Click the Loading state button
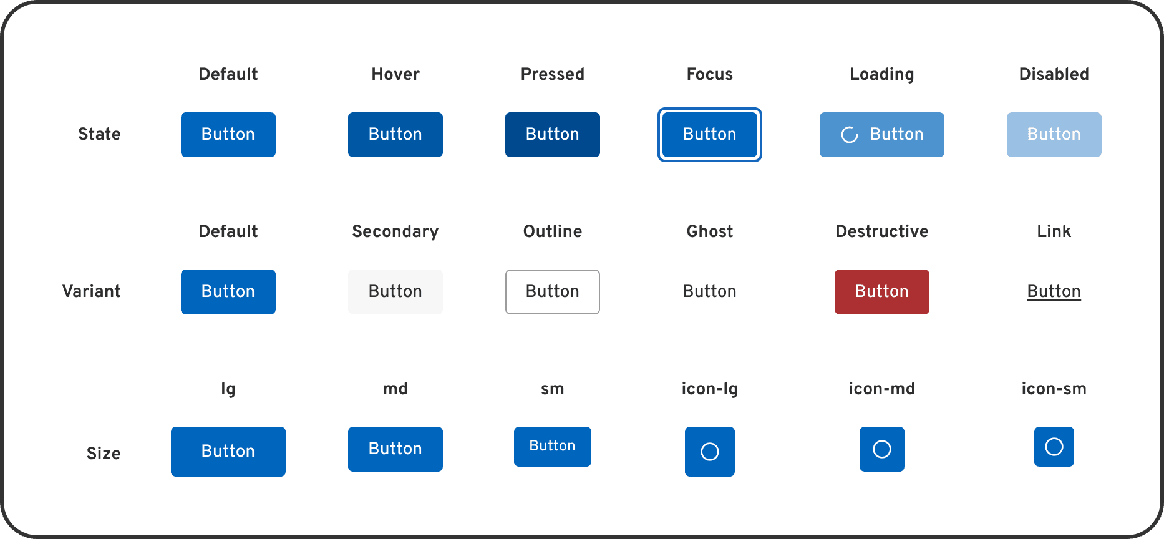Image resolution: width=1164 pixels, height=539 pixels. (x=881, y=134)
